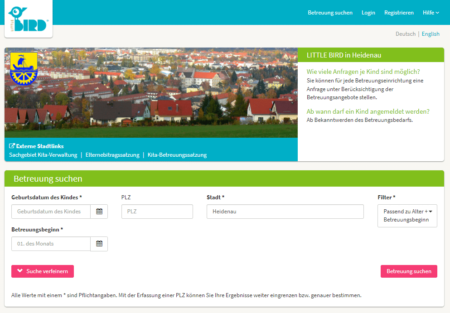The image size is (450, 313).
Task: Go to the Login page
Action: click(368, 13)
